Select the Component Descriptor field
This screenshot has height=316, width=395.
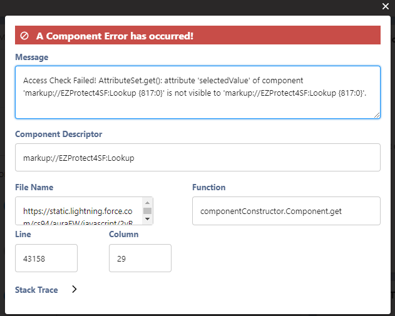point(198,157)
